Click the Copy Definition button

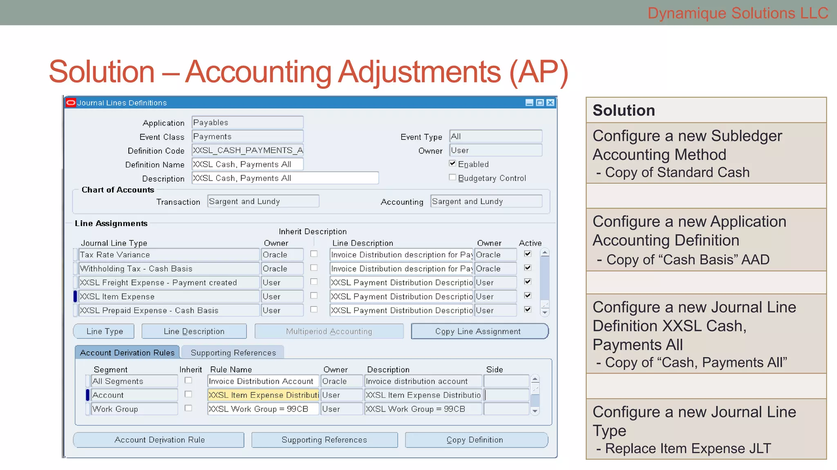coord(476,440)
